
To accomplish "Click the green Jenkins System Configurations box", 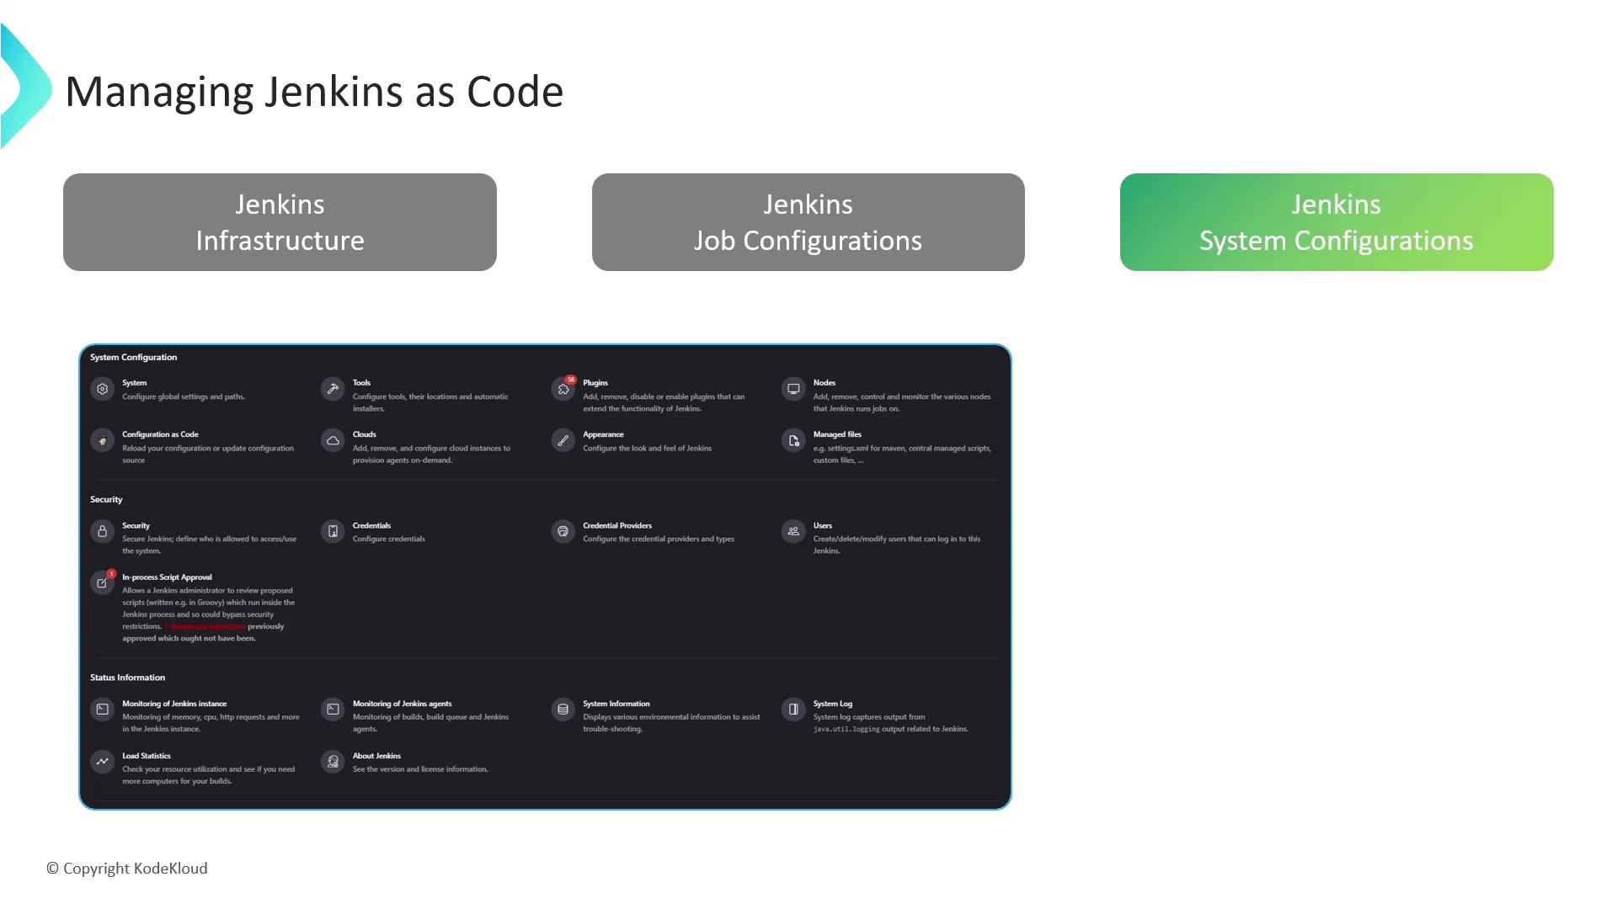I will [x=1336, y=222].
